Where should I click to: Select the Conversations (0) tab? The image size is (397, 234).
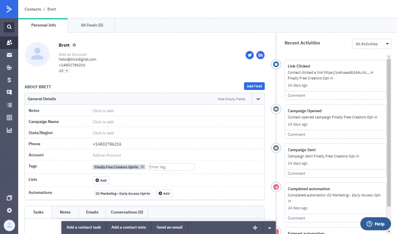pos(127,212)
